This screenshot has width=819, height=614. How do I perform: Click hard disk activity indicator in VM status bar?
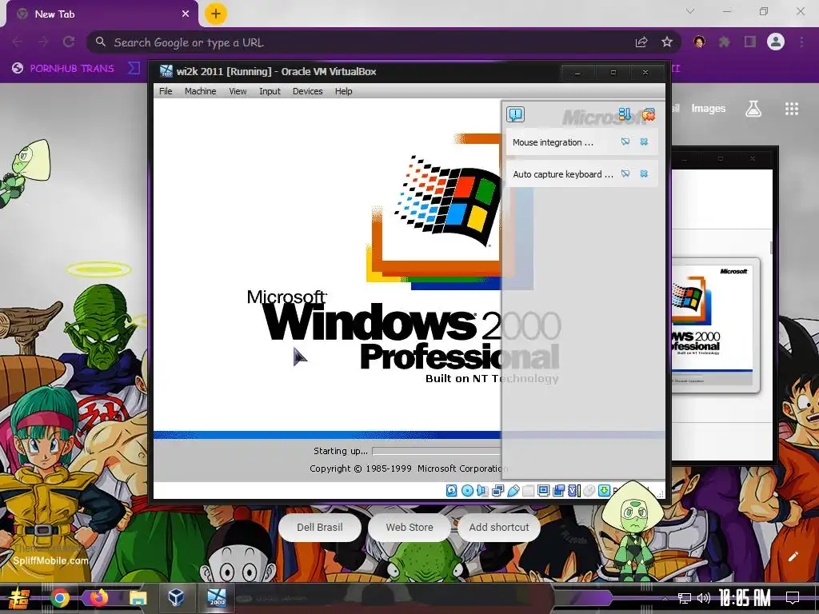(x=452, y=490)
